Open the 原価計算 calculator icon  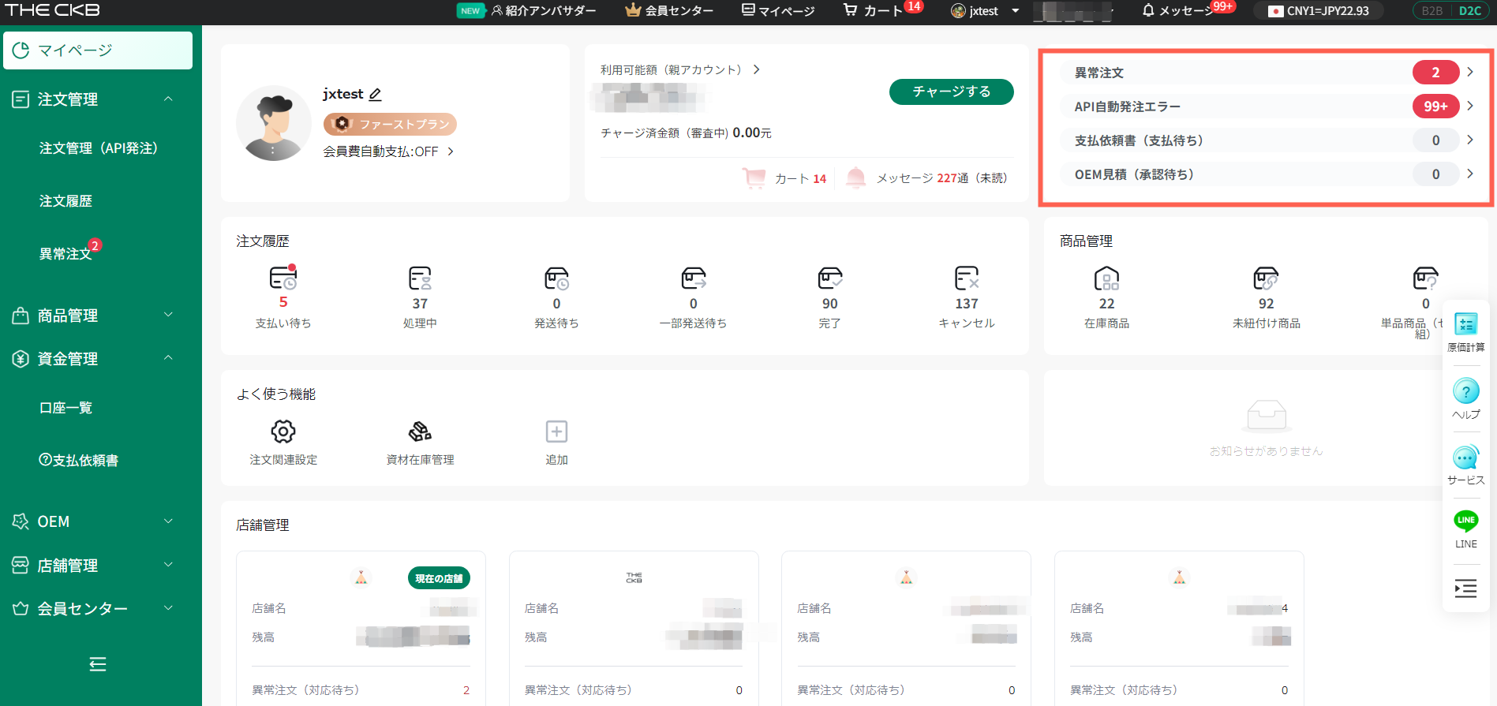[x=1465, y=324]
